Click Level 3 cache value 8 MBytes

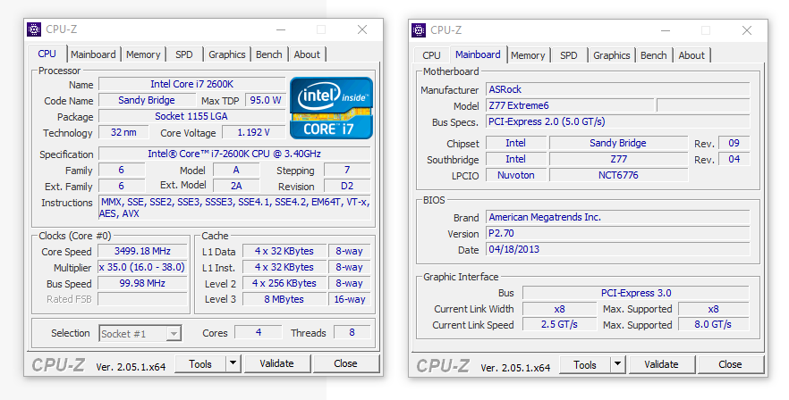[x=284, y=299]
